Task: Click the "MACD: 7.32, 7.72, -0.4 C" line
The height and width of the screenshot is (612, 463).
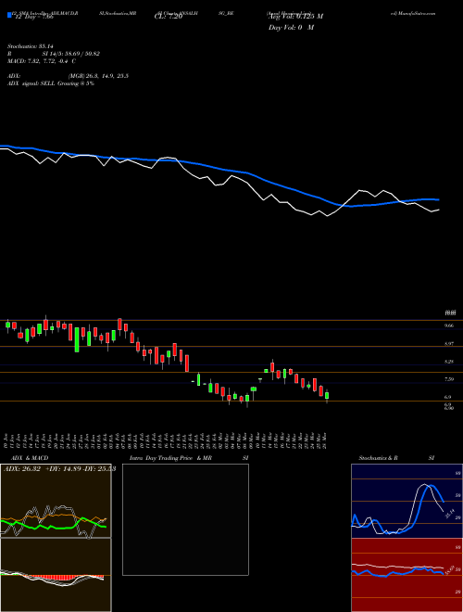Action: point(42,61)
